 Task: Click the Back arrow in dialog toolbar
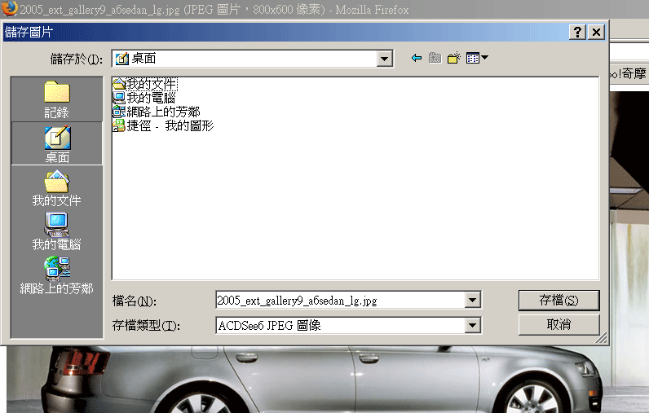(417, 59)
